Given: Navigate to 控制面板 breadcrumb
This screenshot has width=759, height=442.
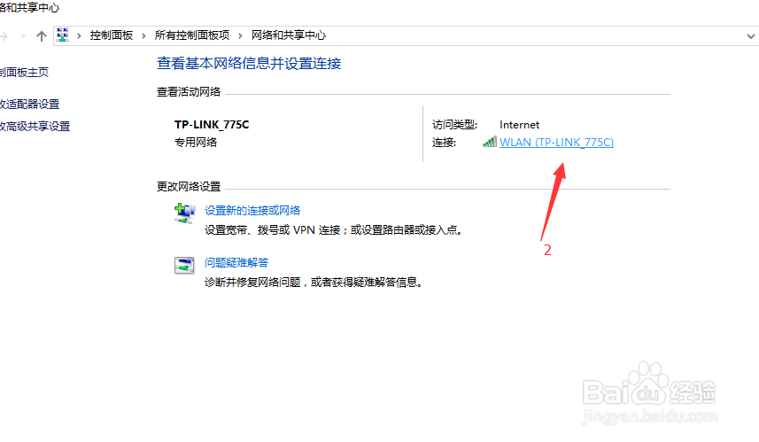Looking at the screenshot, I should [112, 35].
